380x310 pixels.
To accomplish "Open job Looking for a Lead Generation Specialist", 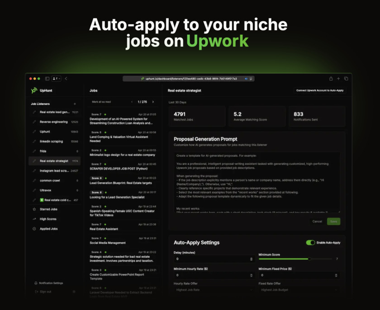I will tap(123, 195).
